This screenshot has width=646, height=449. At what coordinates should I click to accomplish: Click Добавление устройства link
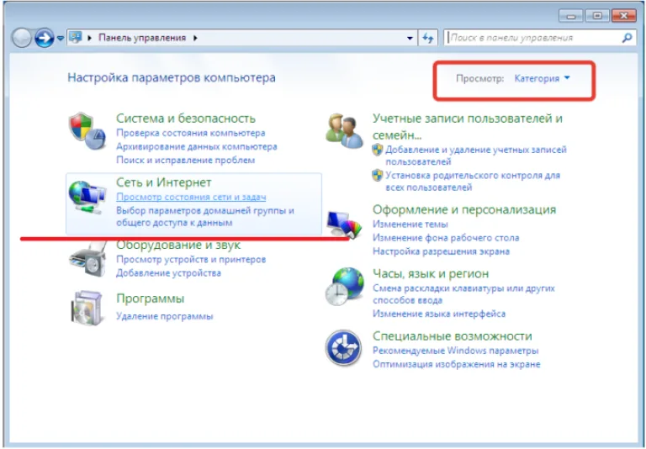(x=168, y=273)
